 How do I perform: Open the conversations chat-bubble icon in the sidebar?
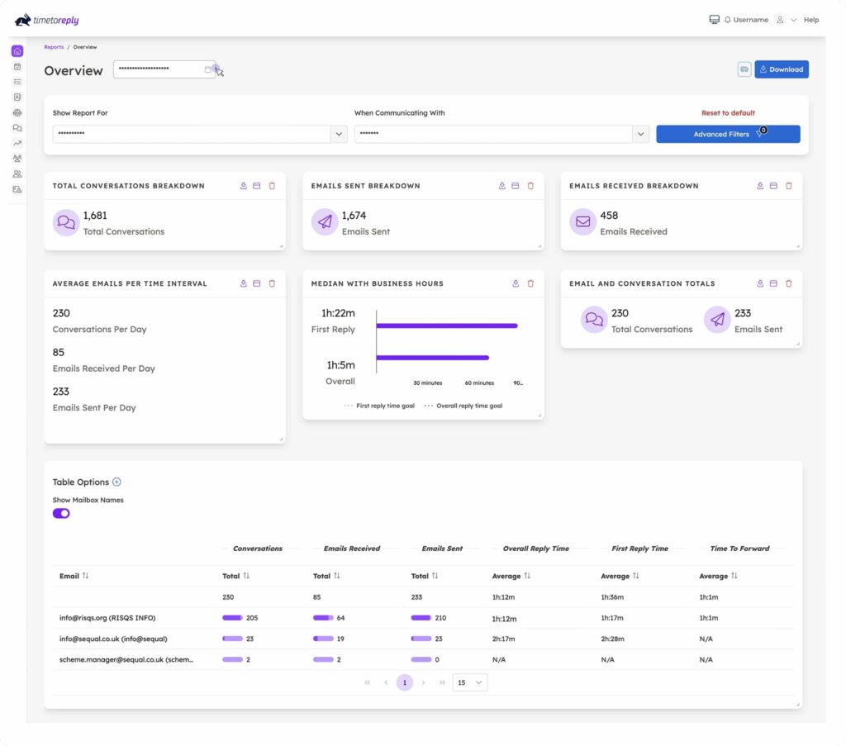[17, 128]
